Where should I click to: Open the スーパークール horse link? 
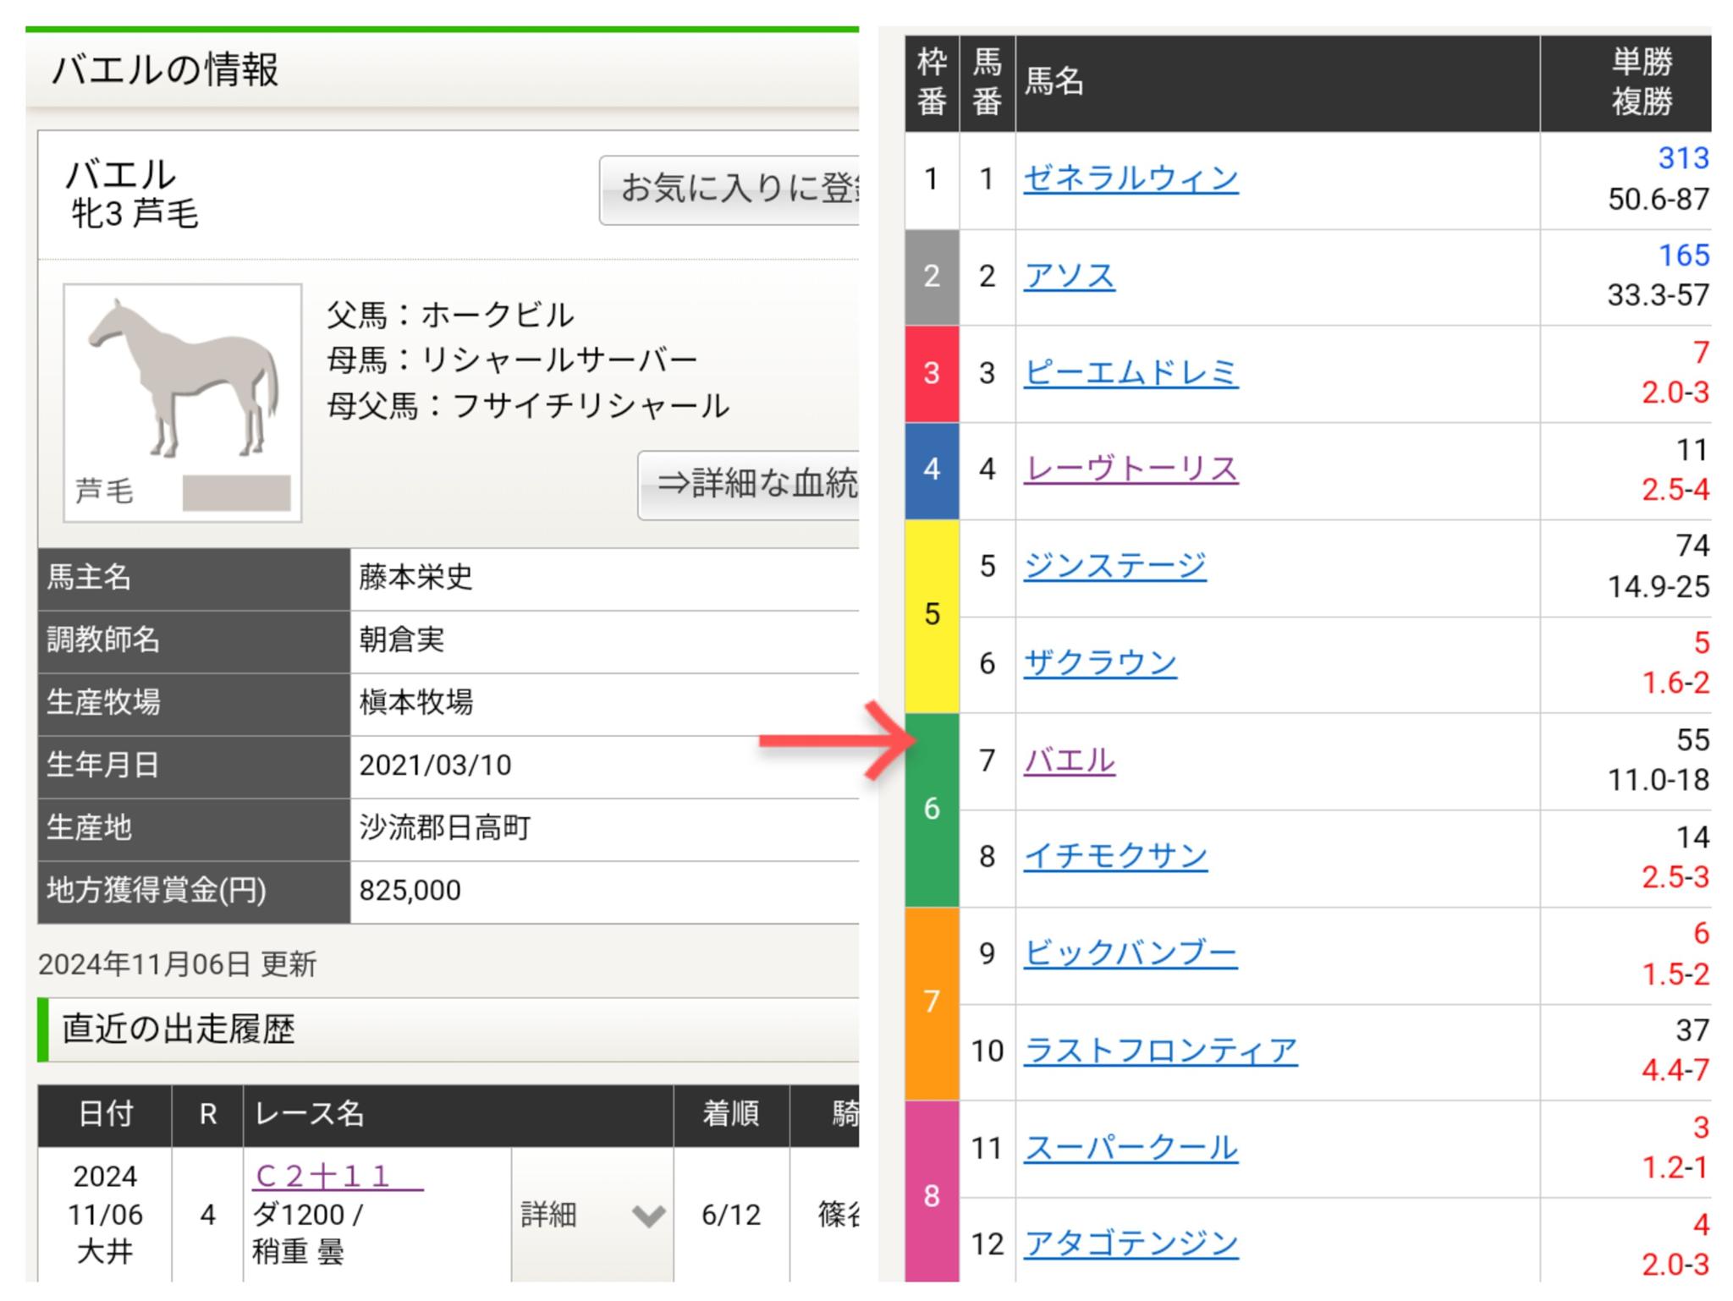pos(1130,1149)
